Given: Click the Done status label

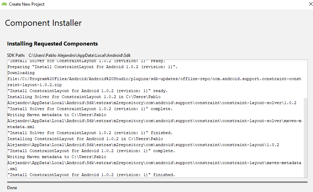Looking at the screenshot, I should tap(12, 188).
